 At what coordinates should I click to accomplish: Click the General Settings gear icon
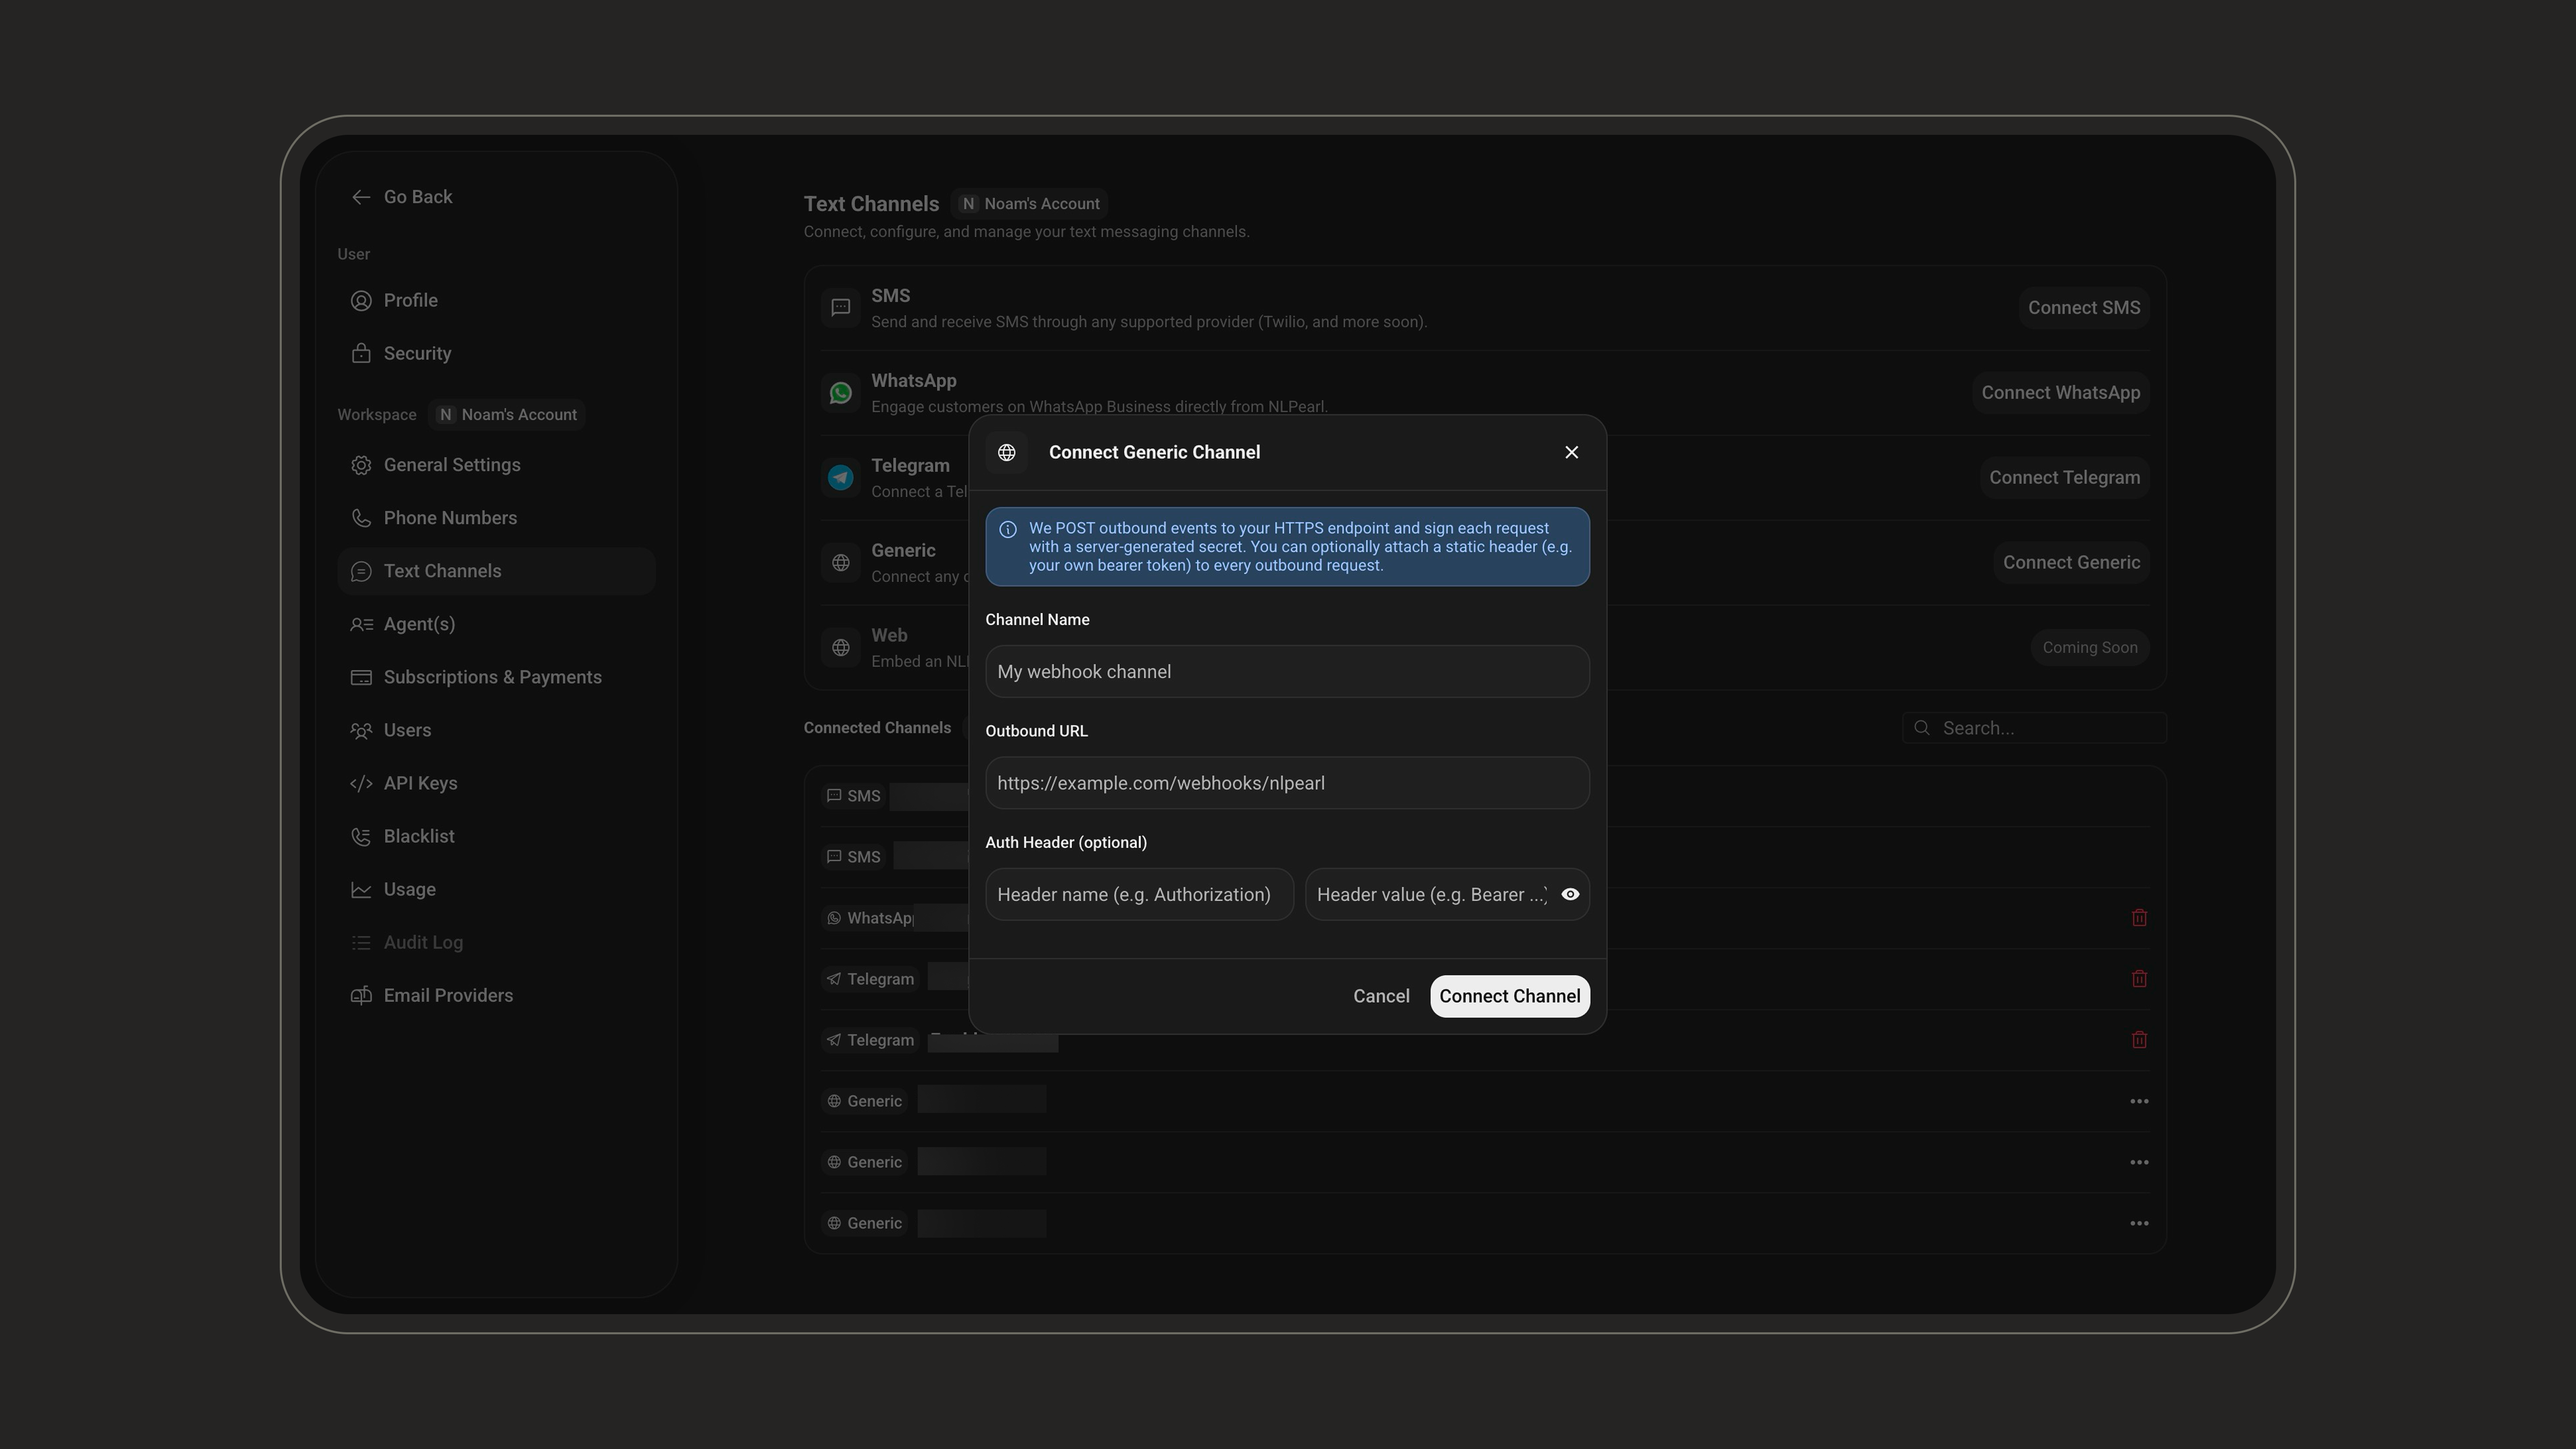point(361,465)
